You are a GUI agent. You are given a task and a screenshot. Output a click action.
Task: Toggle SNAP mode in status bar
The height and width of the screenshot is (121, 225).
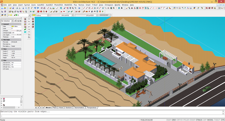tap(169, 120)
